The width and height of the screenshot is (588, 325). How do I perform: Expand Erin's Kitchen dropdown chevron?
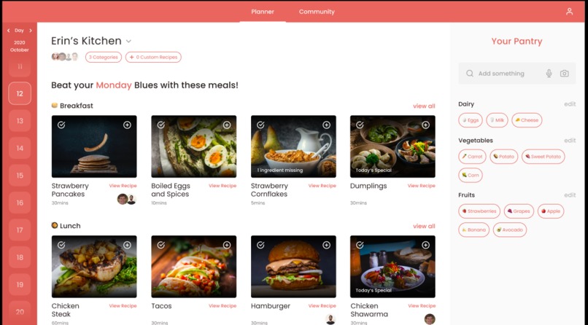[x=128, y=42]
